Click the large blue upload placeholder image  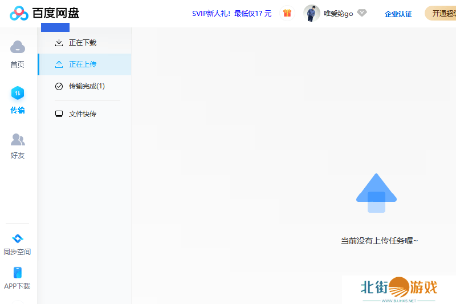376,193
